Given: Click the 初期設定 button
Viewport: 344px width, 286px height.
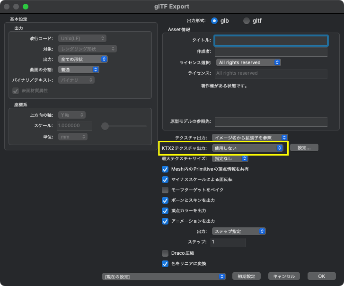Looking at the screenshot, I should point(247,276).
